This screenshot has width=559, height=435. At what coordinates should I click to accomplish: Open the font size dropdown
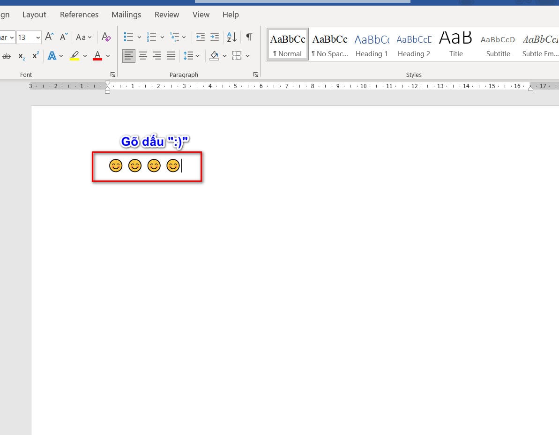37,37
